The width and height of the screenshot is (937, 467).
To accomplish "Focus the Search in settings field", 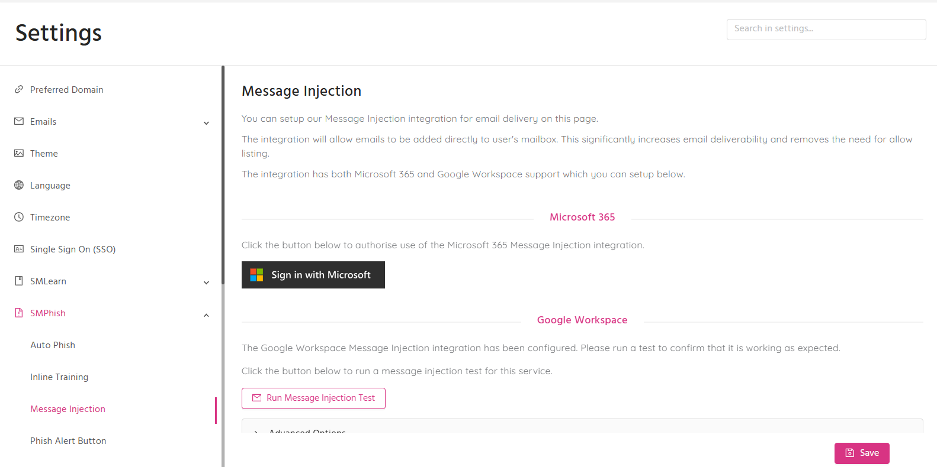I will pos(826,30).
